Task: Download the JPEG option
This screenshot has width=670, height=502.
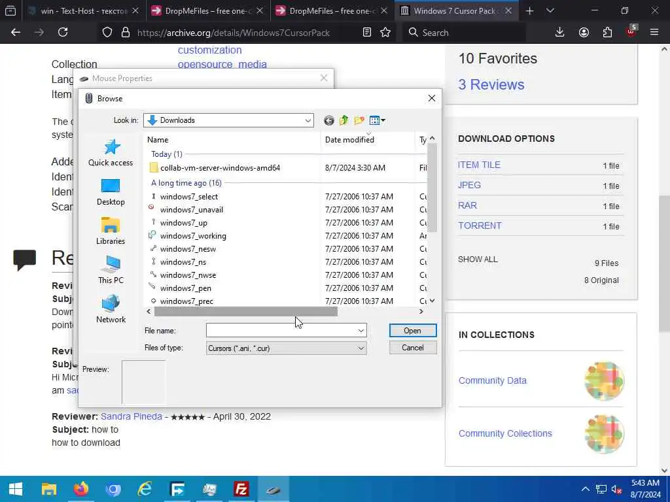Action: [x=469, y=185]
